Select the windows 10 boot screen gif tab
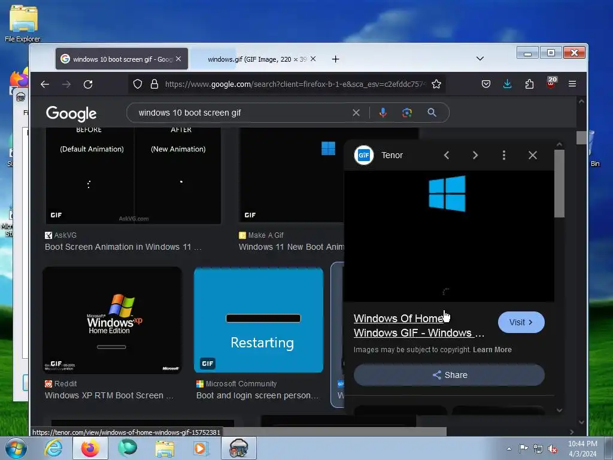This screenshot has width=613, height=460. [x=122, y=59]
